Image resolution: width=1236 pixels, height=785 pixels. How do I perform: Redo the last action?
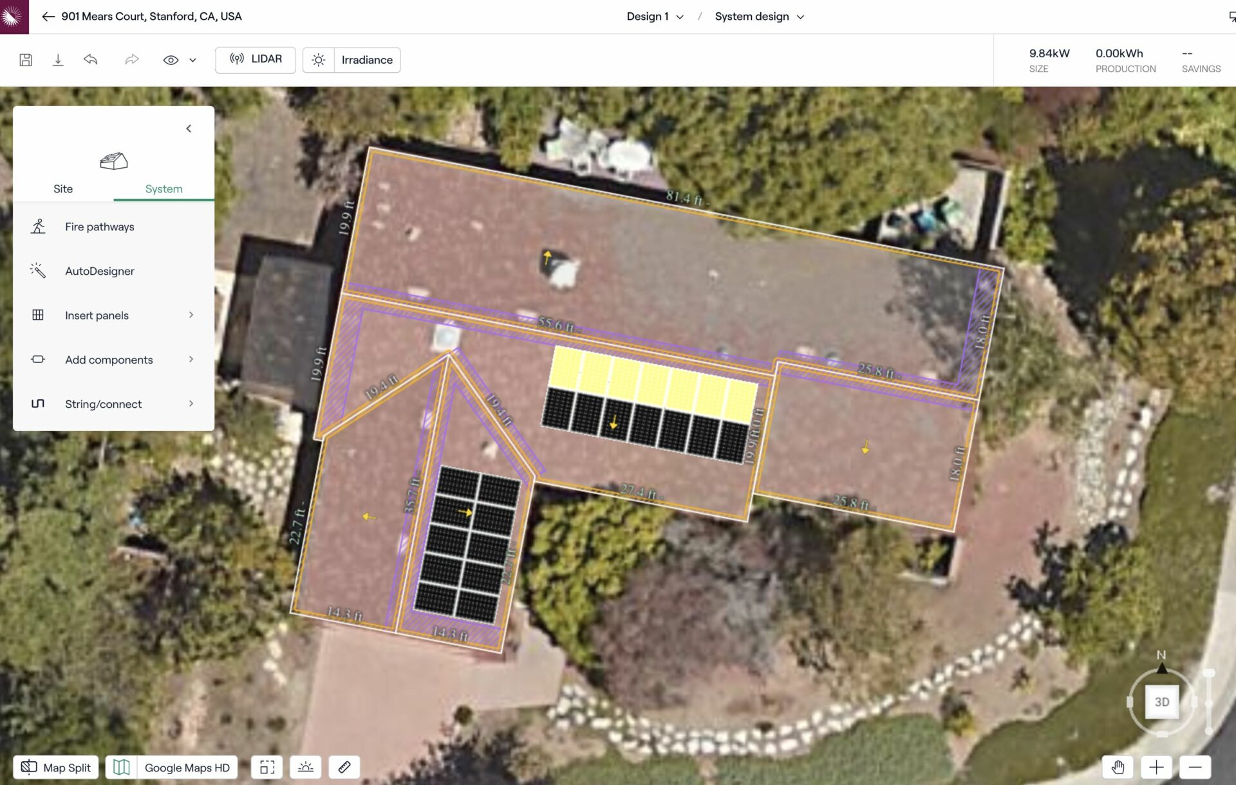pos(132,59)
